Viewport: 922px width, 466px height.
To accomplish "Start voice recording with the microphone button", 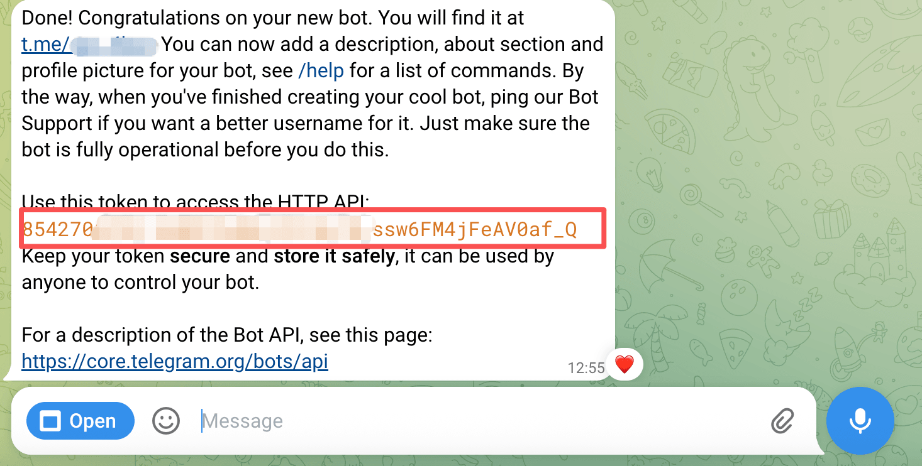I will (860, 421).
